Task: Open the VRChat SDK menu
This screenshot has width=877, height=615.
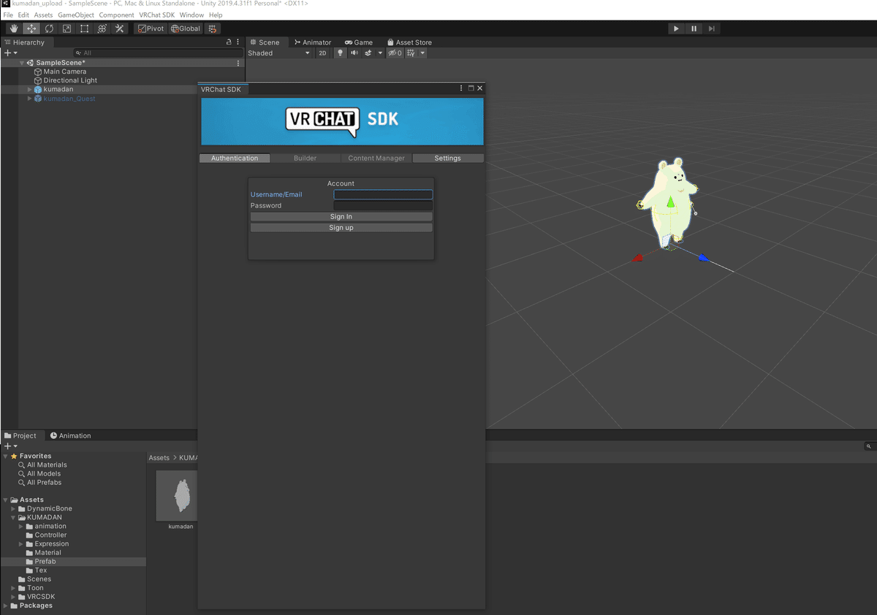Action: pyautogui.click(x=157, y=15)
